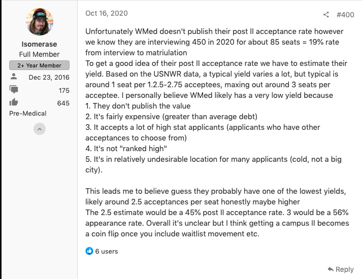362x279 pixels.
Task: Click the post body text paragraph
Action: click(217, 132)
